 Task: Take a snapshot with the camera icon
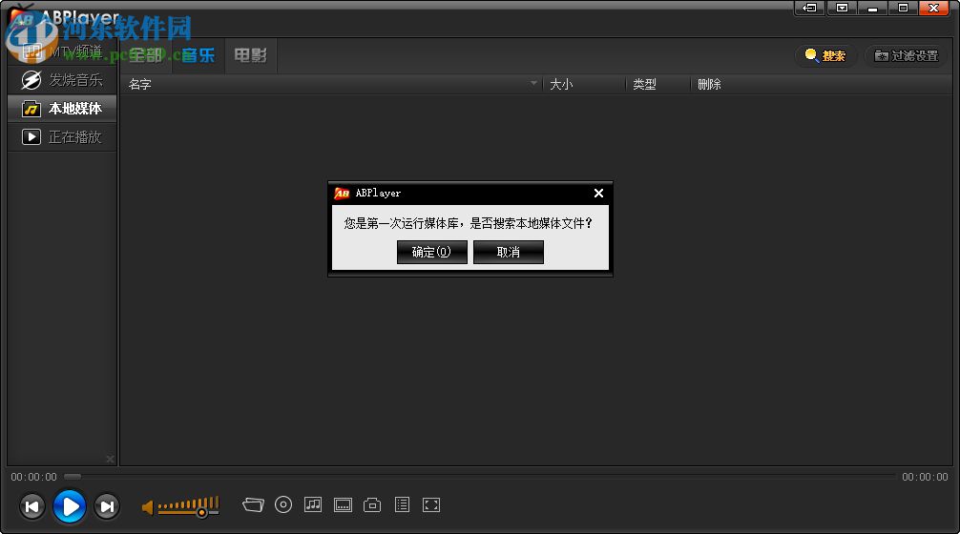(x=372, y=504)
